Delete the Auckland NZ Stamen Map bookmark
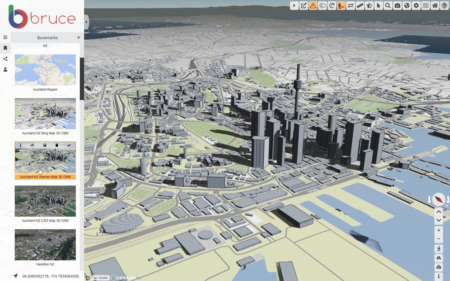 (x=57, y=145)
